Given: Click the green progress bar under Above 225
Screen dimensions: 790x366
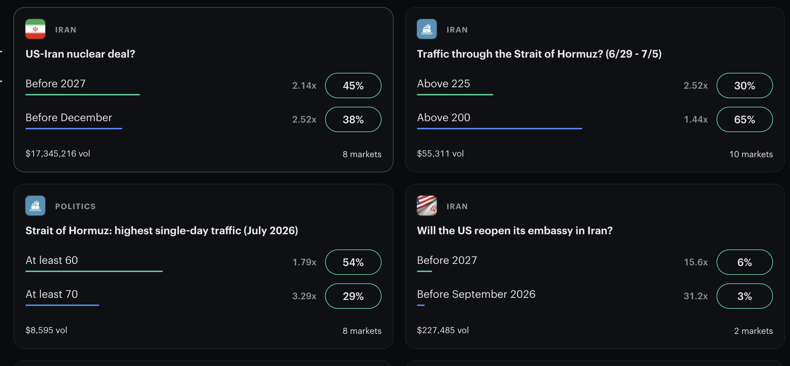Looking at the screenshot, I should 455,95.
